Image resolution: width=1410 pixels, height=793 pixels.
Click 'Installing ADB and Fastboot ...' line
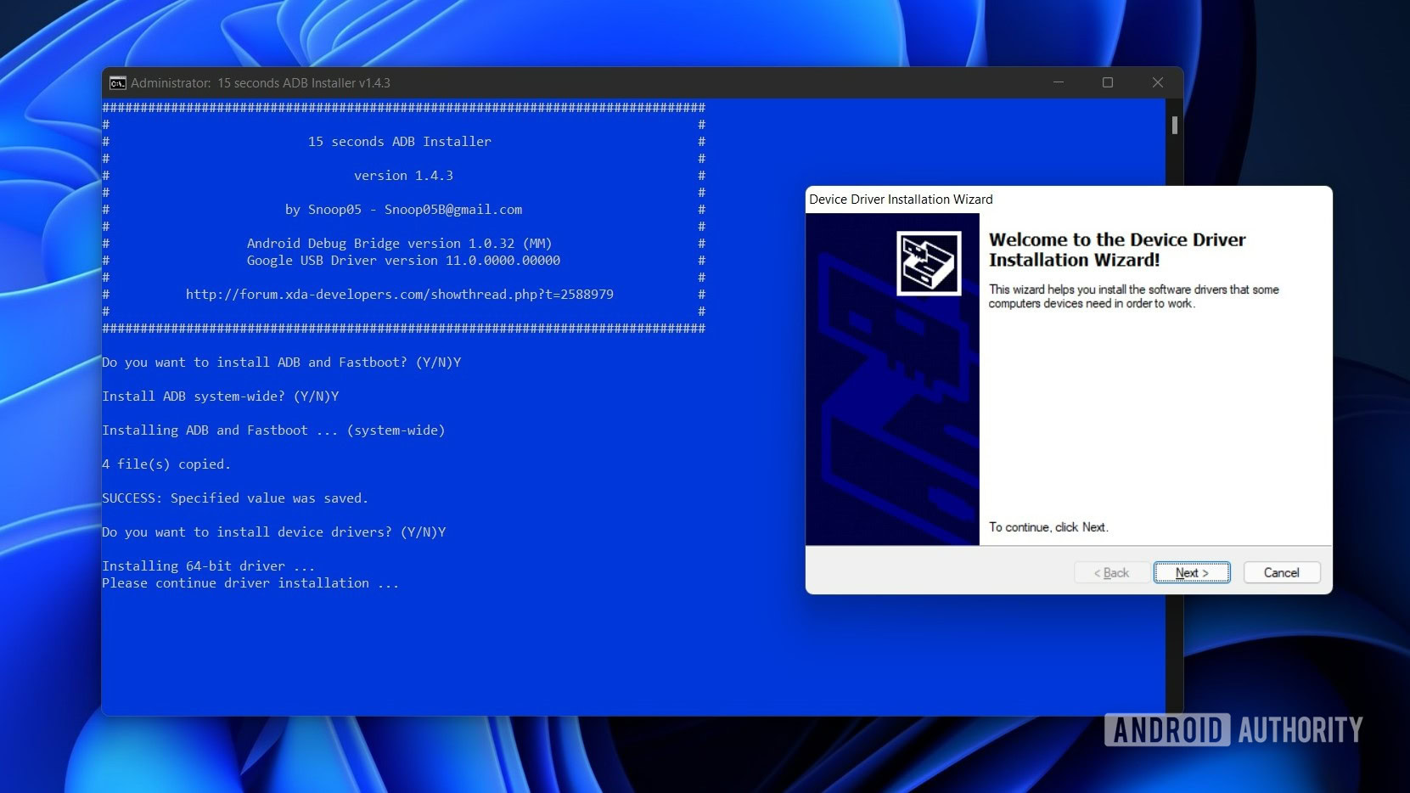[273, 430]
